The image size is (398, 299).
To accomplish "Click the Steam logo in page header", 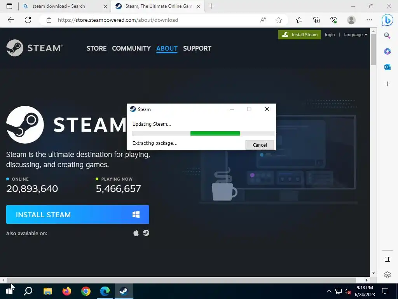I will coord(34,48).
